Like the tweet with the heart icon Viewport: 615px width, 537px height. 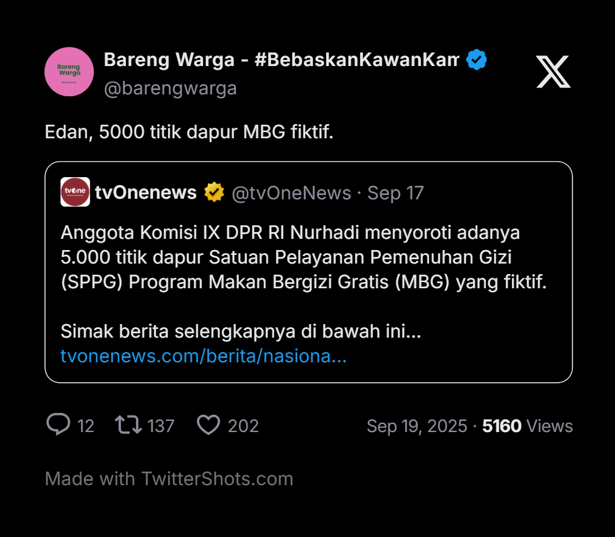tap(208, 425)
